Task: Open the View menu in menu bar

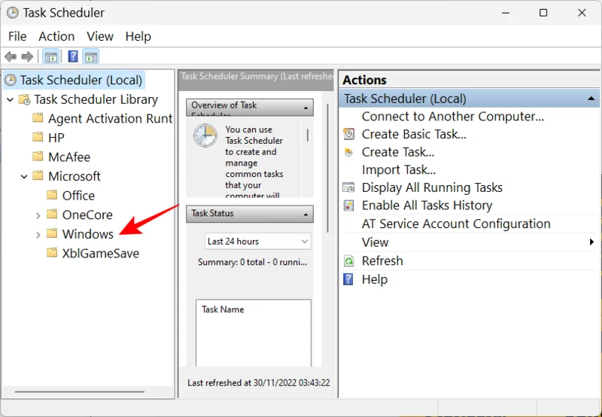Action: coord(99,36)
